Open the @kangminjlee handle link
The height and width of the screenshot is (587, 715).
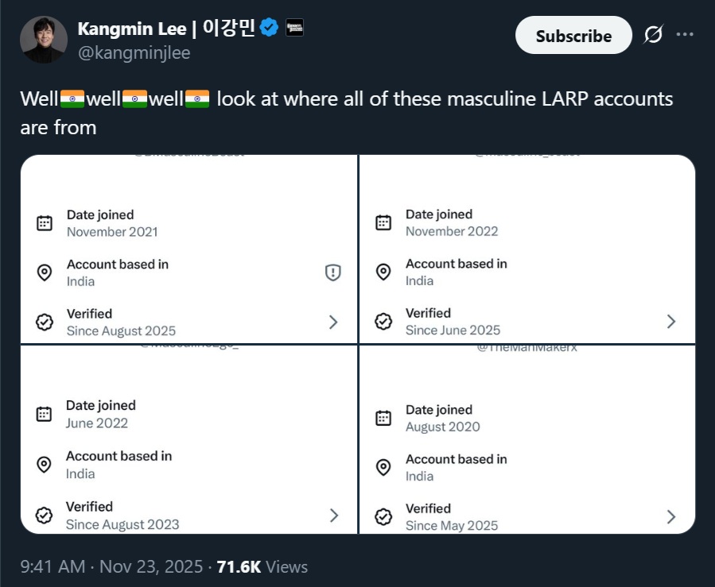134,52
